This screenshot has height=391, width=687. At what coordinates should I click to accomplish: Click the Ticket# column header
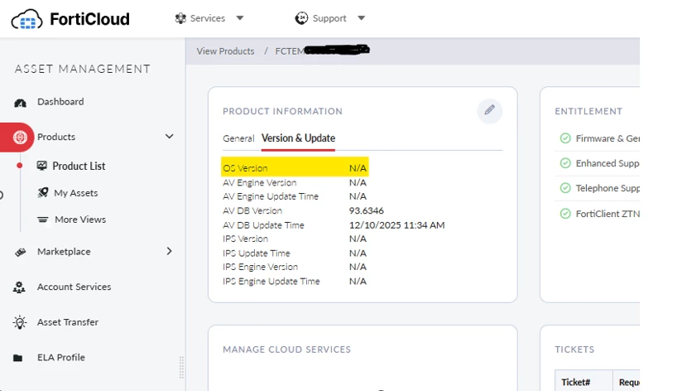point(576,382)
